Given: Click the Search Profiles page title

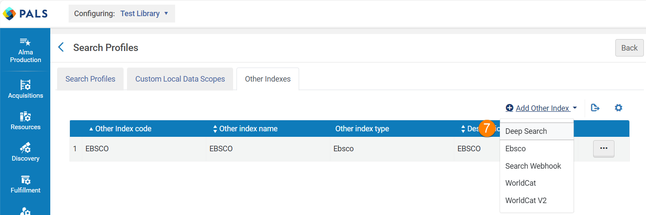Looking at the screenshot, I should pyautogui.click(x=106, y=48).
